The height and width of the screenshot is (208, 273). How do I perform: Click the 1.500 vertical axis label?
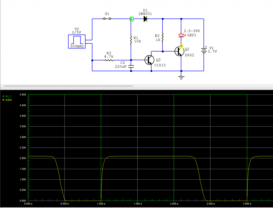23,169
